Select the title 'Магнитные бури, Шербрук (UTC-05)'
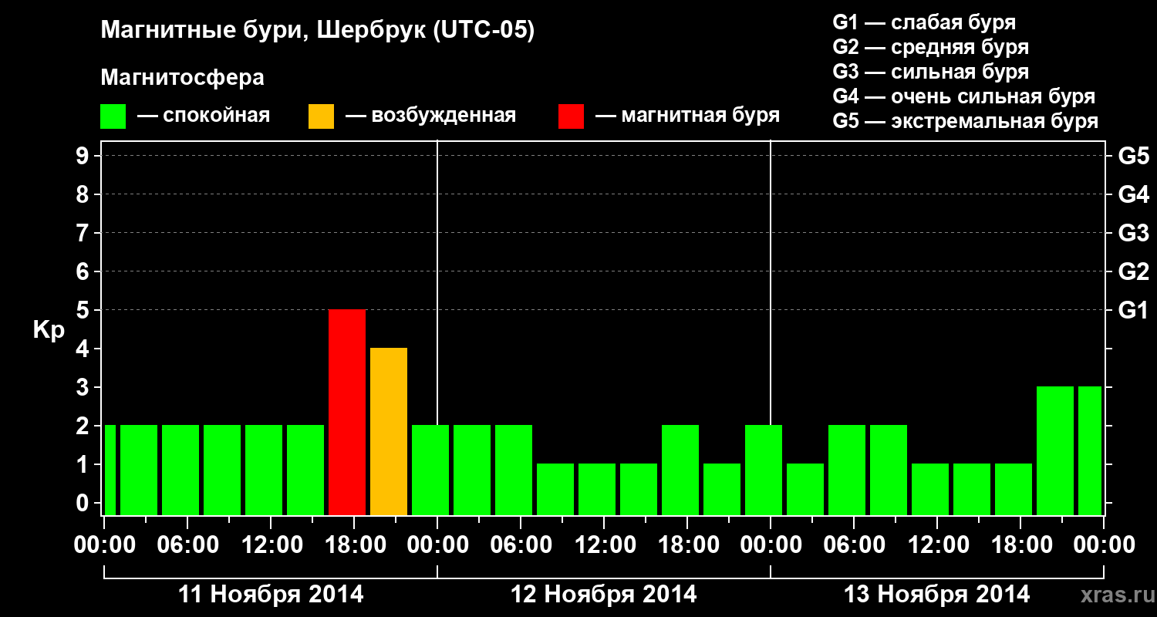Image resolution: width=1157 pixels, height=617 pixels. tap(318, 31)
